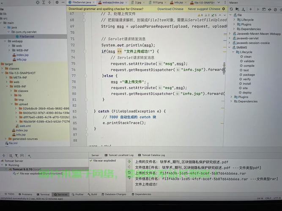
Task: Expand javaweb-servlet Maven node
Action: click(x=230, y=38)
